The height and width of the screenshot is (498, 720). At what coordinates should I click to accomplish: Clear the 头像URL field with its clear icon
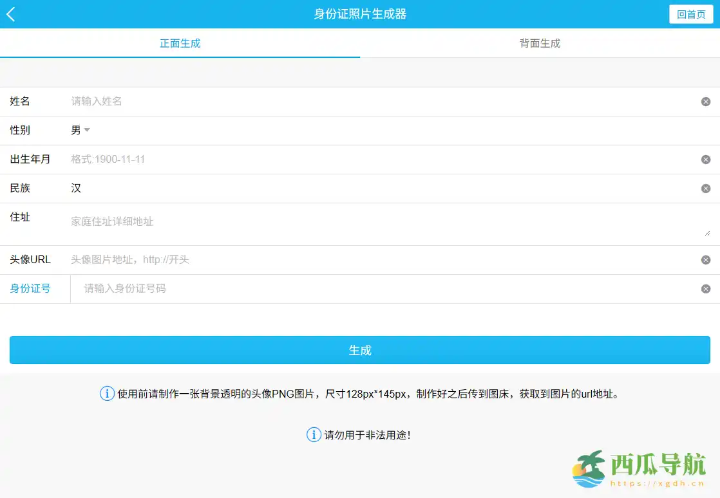[x=705, y=259]
